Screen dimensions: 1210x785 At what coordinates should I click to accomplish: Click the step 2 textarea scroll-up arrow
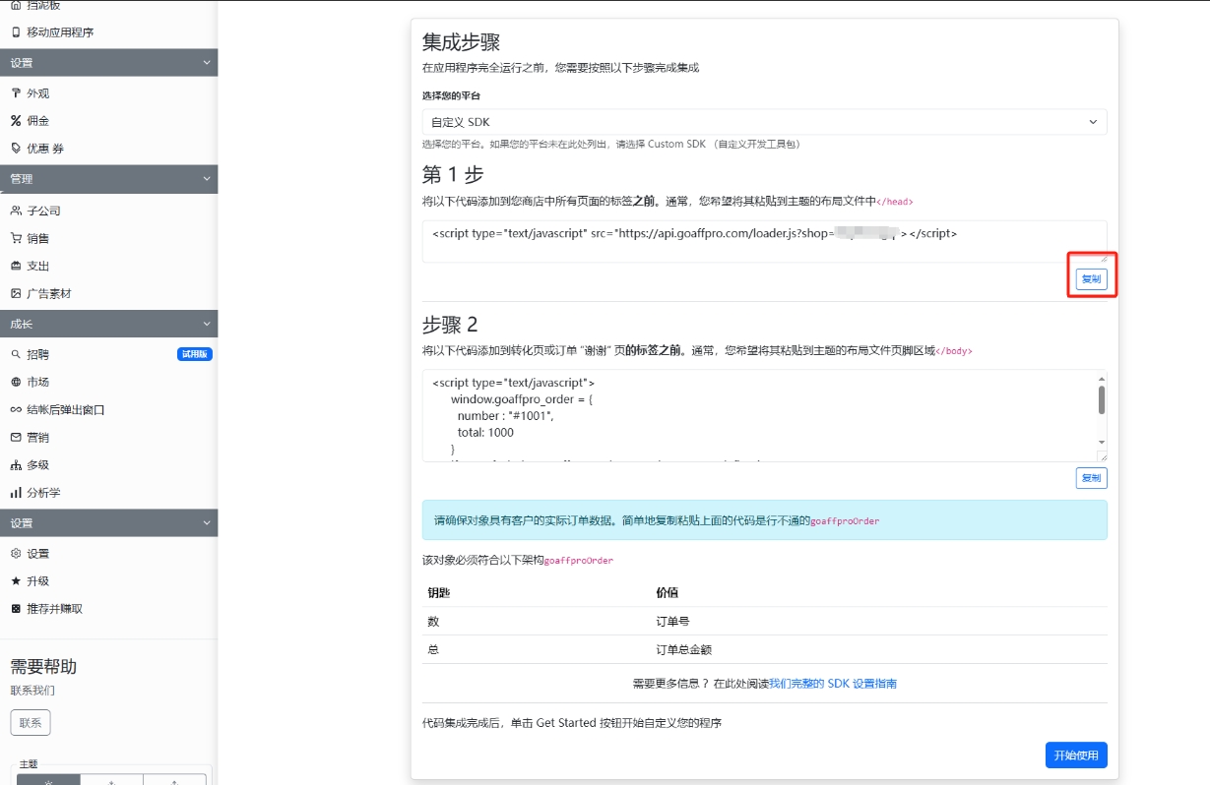pos(1102,378)
